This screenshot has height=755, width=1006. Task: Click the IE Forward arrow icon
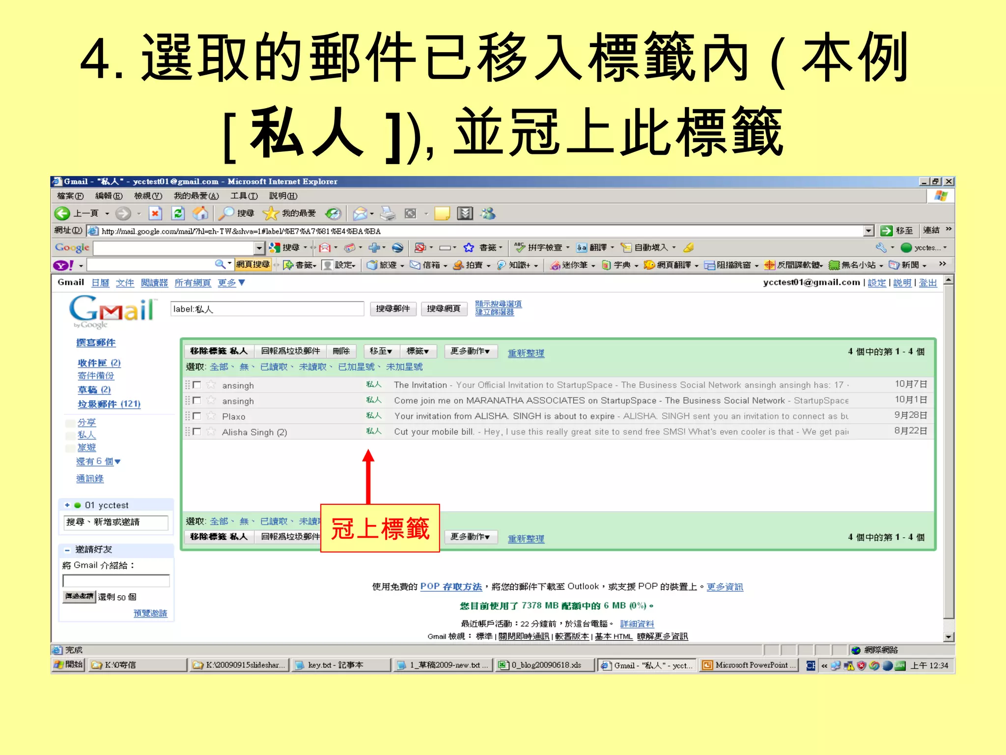click(x=123, y=213)
